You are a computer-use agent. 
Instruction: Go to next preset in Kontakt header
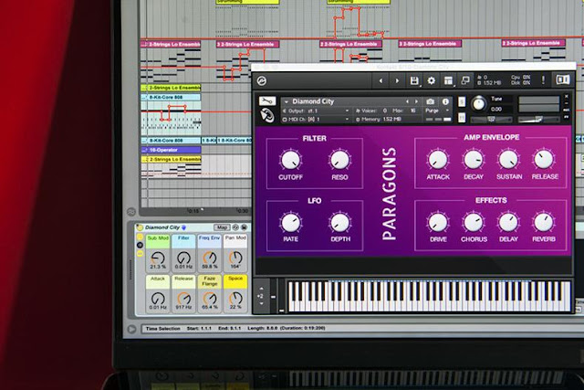[x=397, y=81]
